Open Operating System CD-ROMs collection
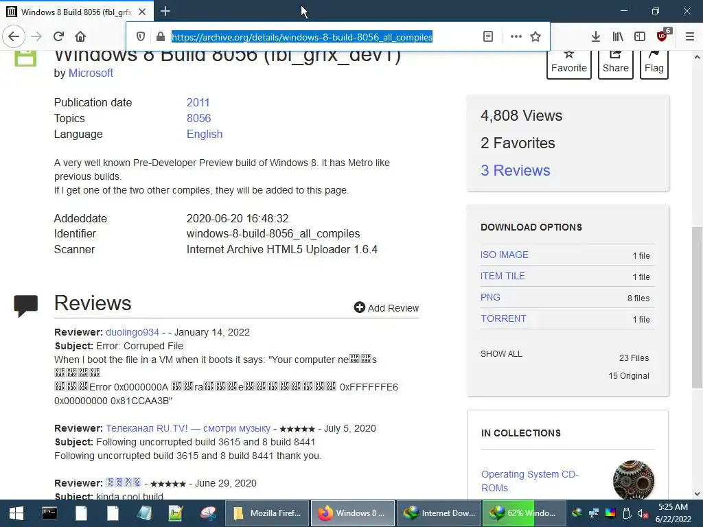Image resolution: width=703 pixels, height=527 pixels. 530,481
